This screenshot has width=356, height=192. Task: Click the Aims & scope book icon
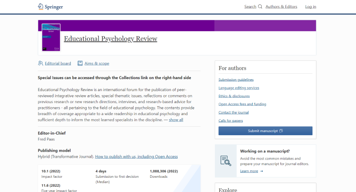click(x=80, y=63)
